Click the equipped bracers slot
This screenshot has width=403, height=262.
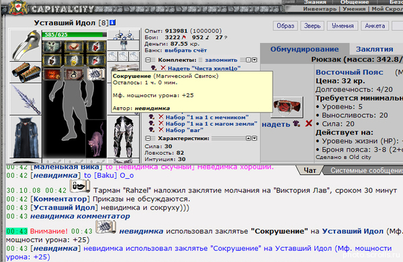pyautogui.click(x=26, y=72)
